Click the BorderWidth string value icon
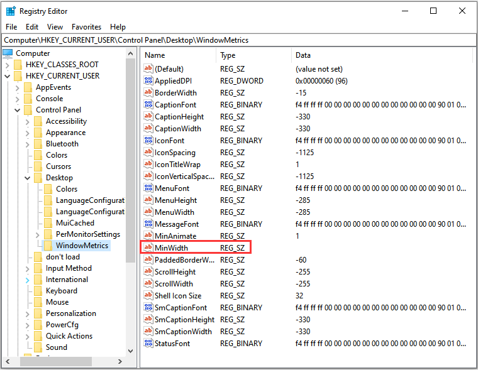 click(x=148, y=92)
